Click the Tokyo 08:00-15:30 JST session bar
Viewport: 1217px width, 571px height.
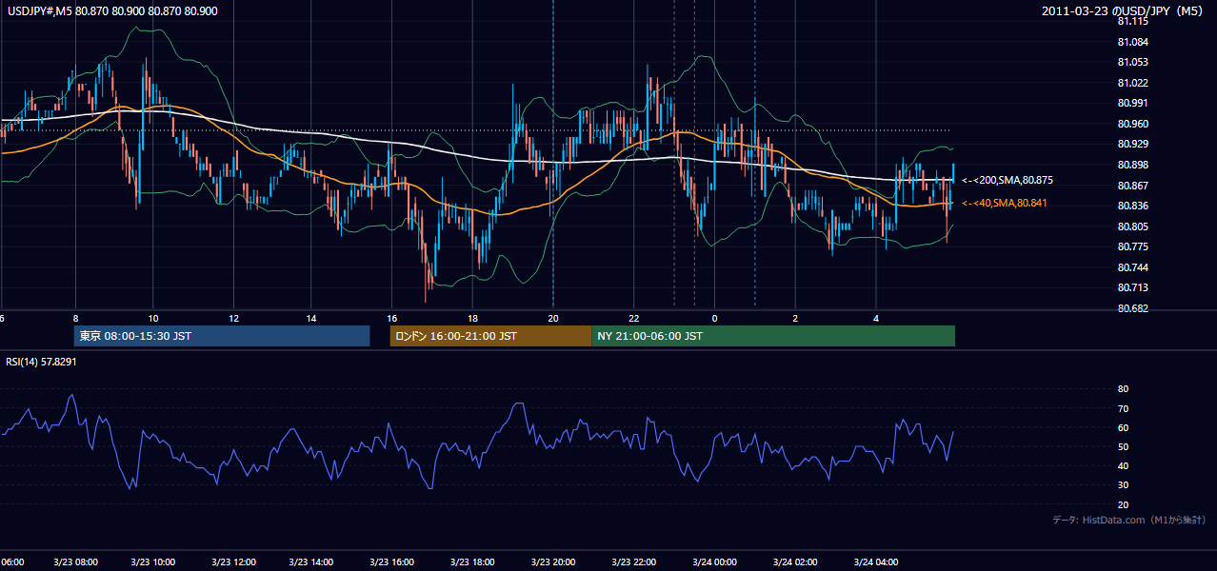[x=222, y=336]
